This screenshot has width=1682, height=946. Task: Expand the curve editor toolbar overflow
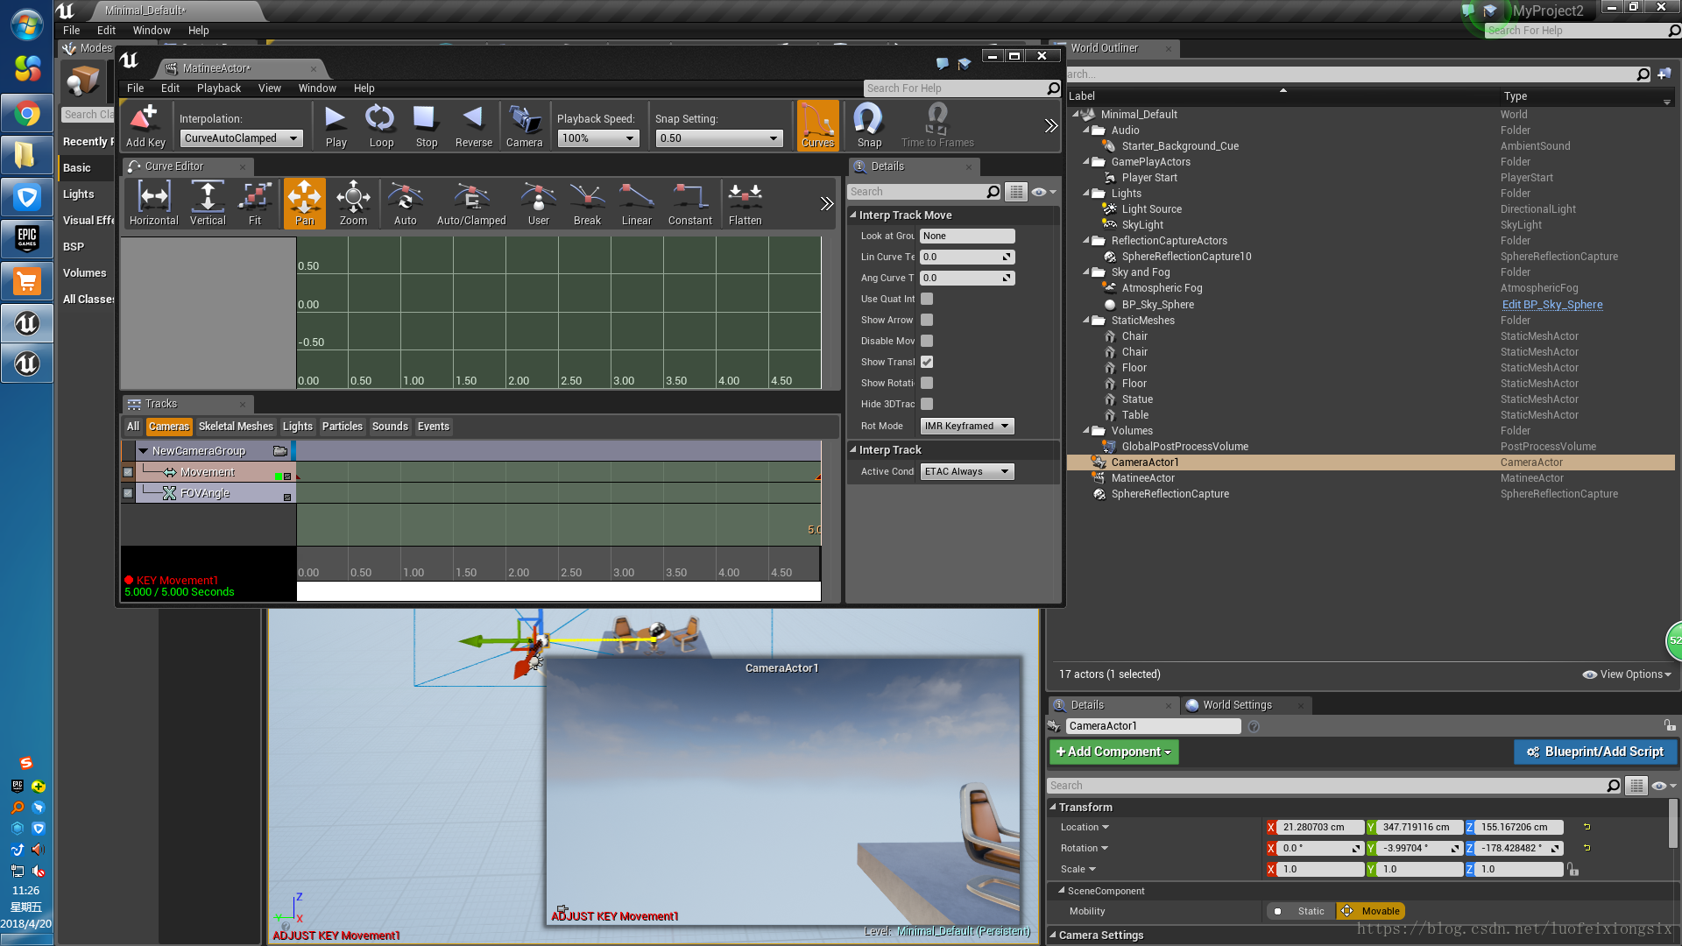coord(826,203)
